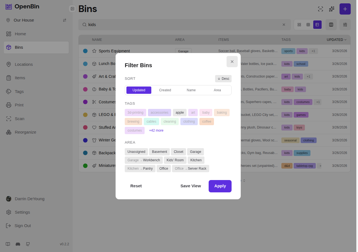Select the 'kids' tag filter chip
The height and width of the screenshot is (252, 358).
302,51
